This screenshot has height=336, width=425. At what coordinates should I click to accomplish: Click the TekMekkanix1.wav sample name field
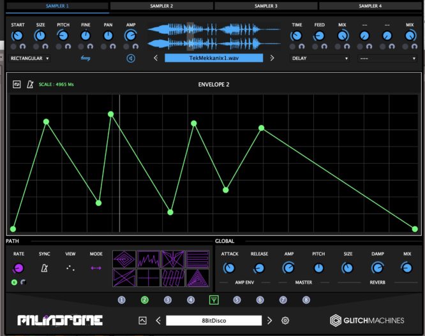(214, 58)
